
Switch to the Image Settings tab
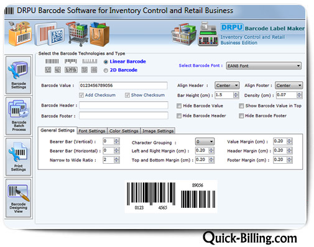click(x=158, y=131)
